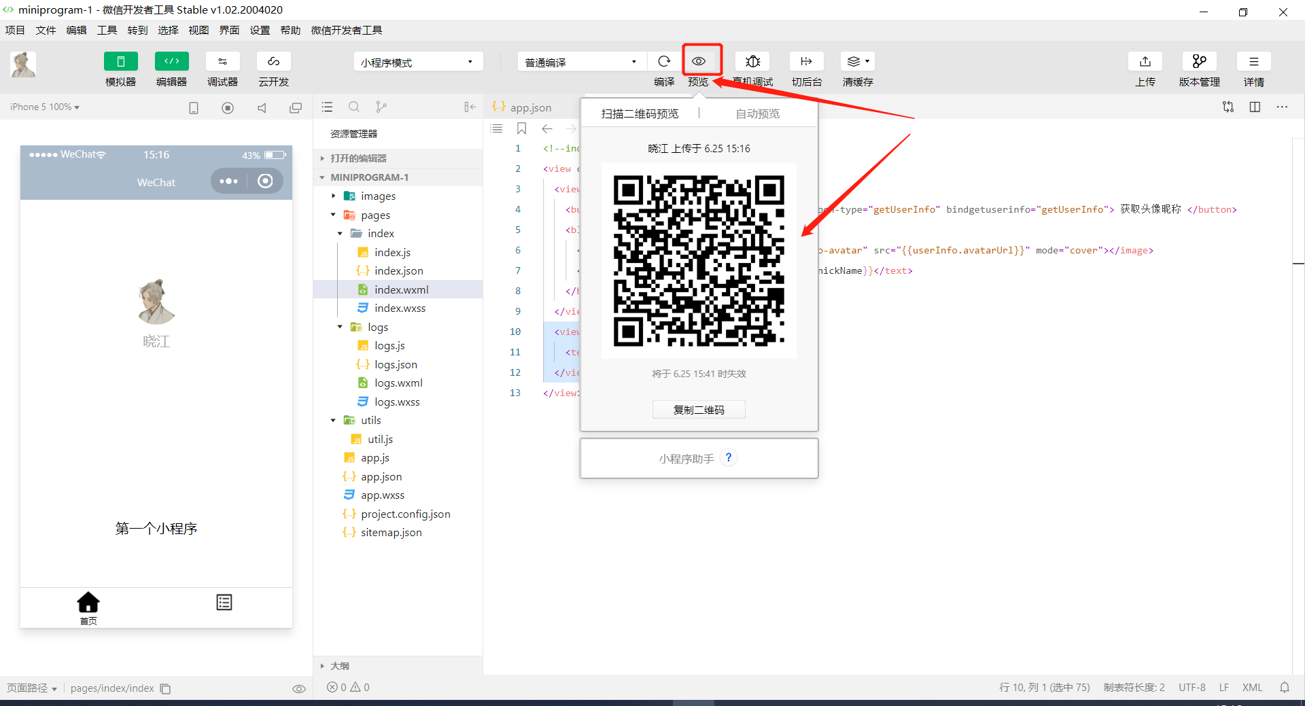Copy the page path icon
The image size is (1305, 706).
(x=165, y=688)
